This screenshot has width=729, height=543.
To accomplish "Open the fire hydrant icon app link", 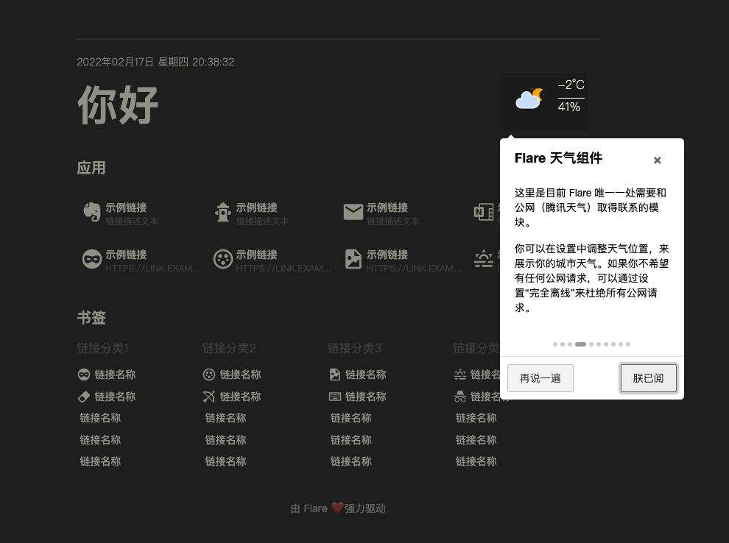I will (222, 213).
